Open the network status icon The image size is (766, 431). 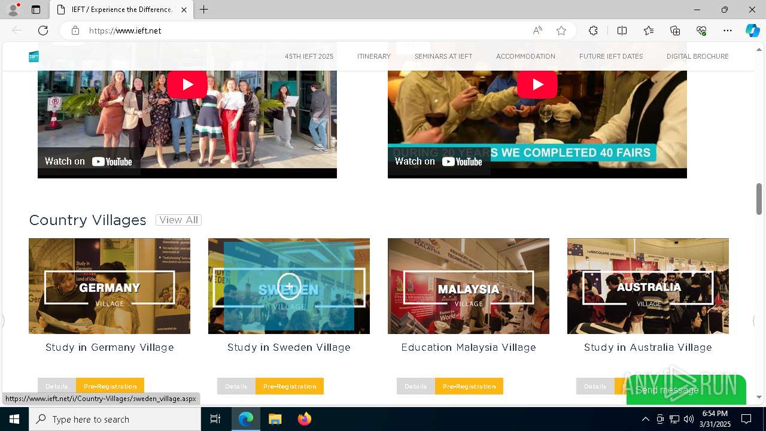tap(674, 419)
